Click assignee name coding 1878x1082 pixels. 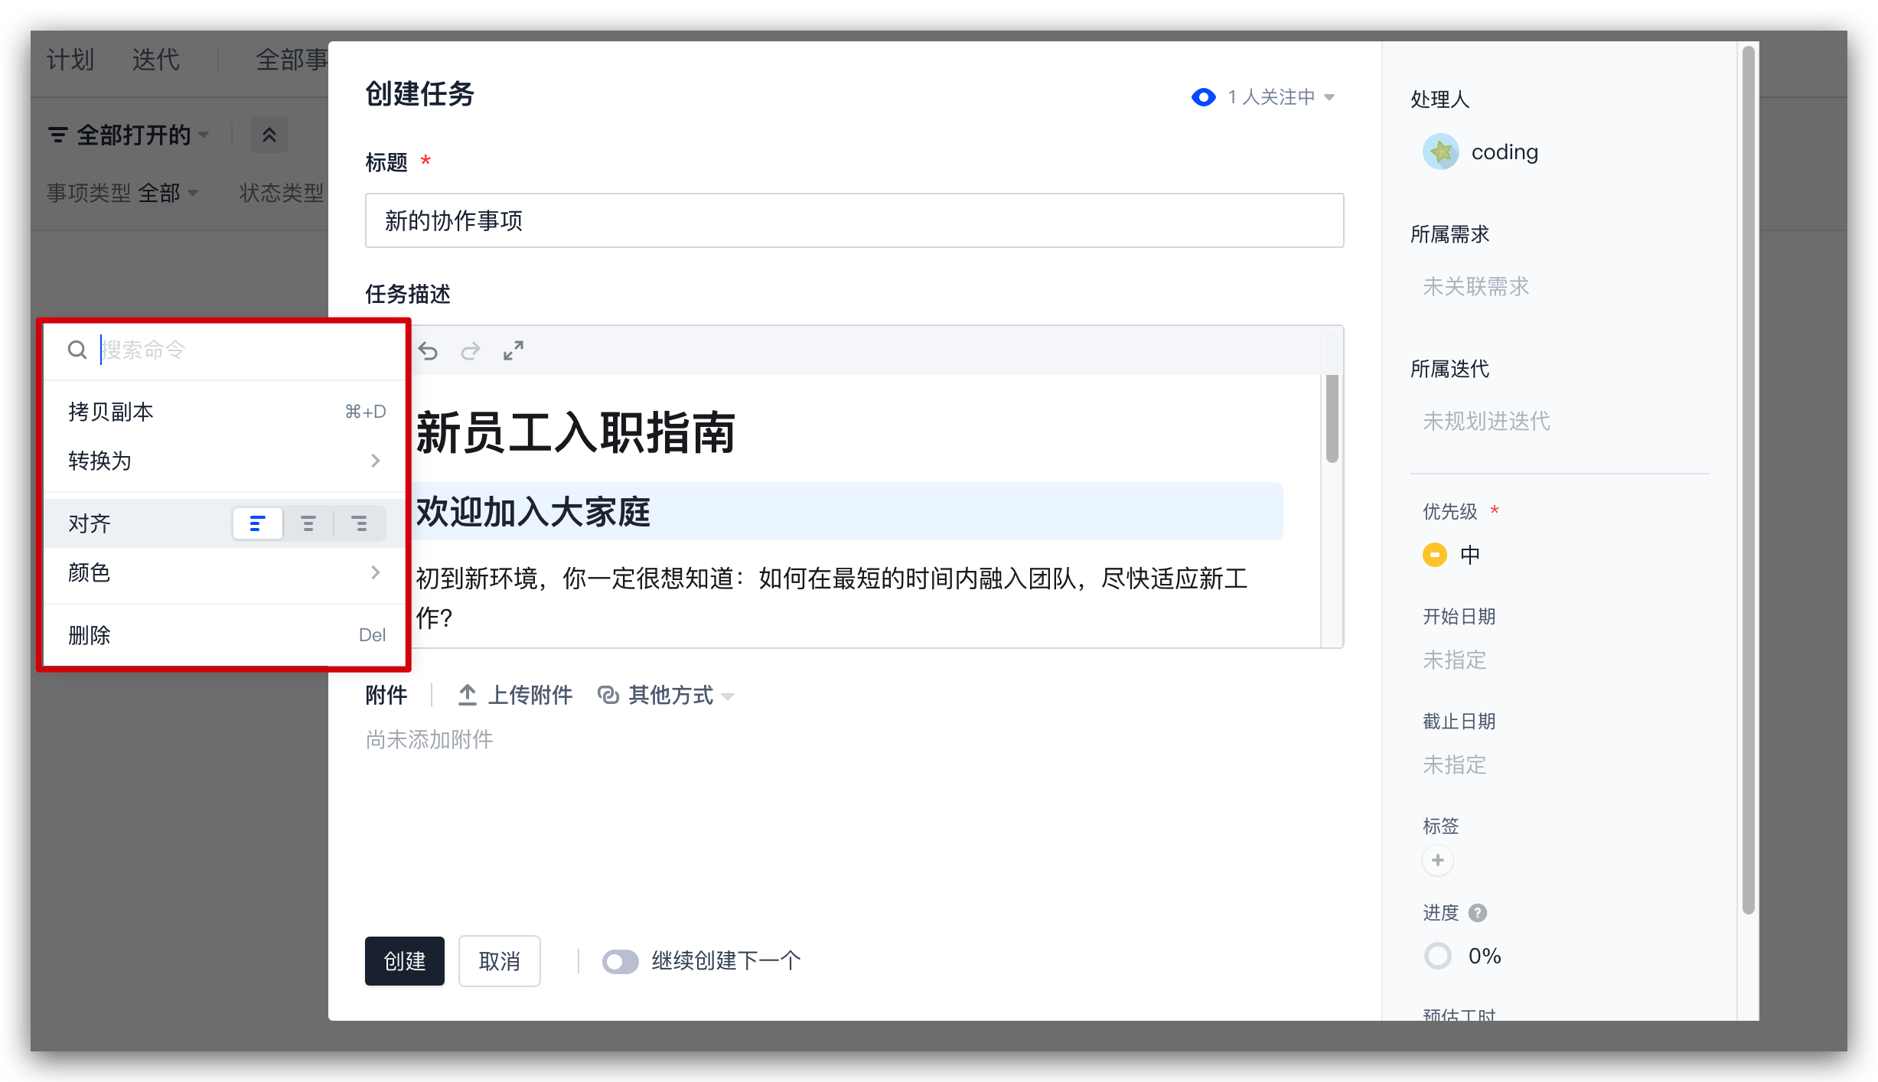pyautogui.click(x=1505, y=152)
